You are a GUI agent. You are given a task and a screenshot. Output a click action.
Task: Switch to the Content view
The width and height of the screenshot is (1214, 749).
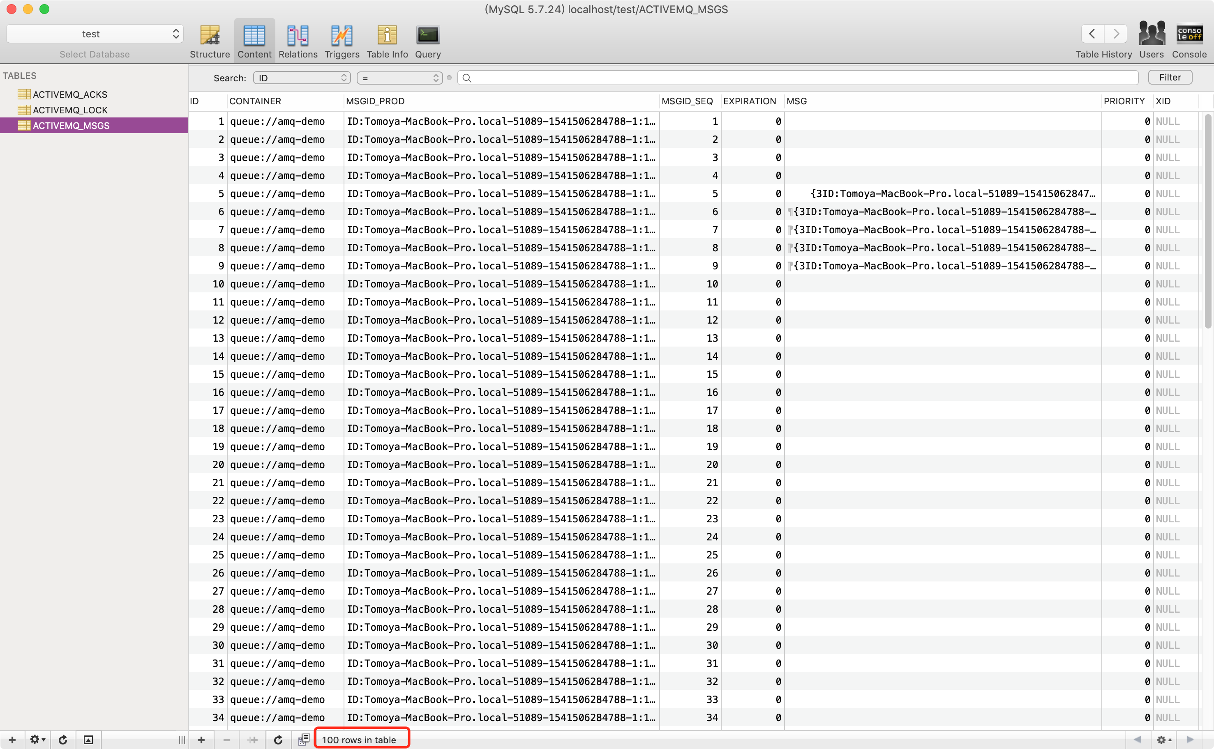click(254, 41)
